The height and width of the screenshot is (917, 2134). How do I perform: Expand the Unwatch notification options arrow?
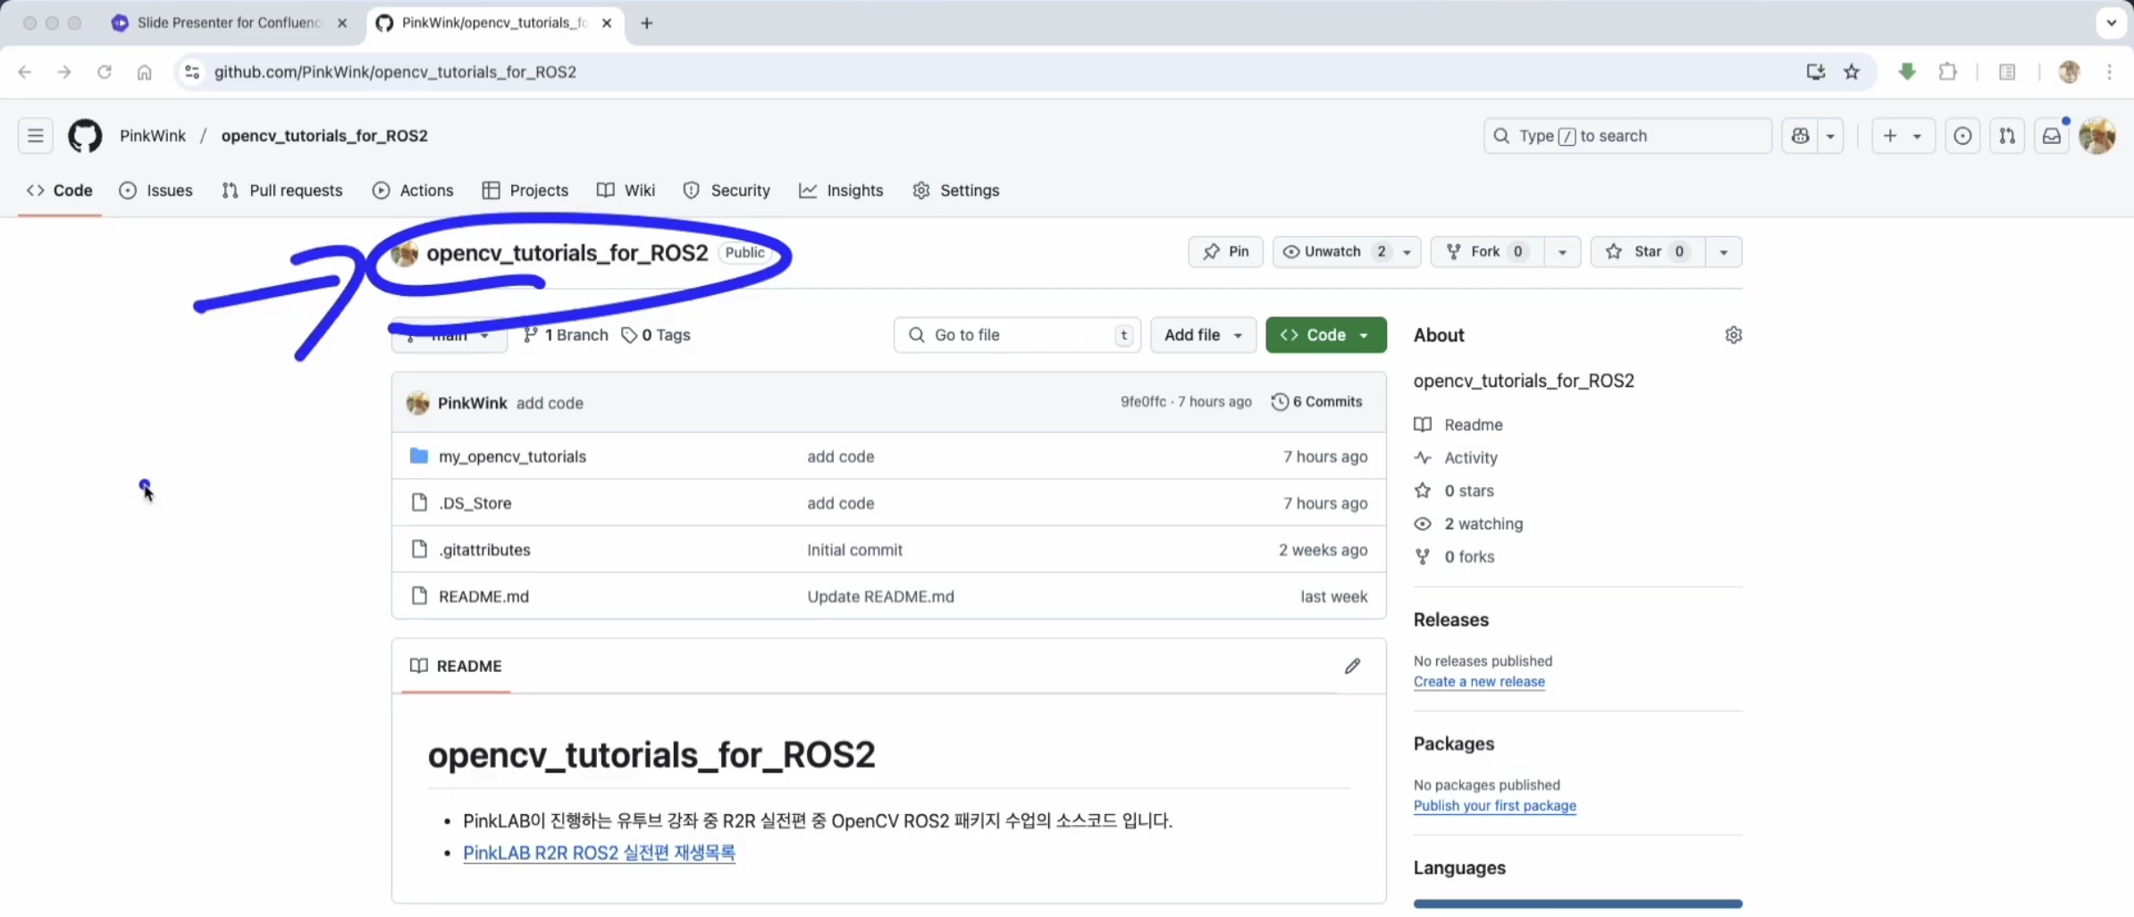tap(1407, 252)
